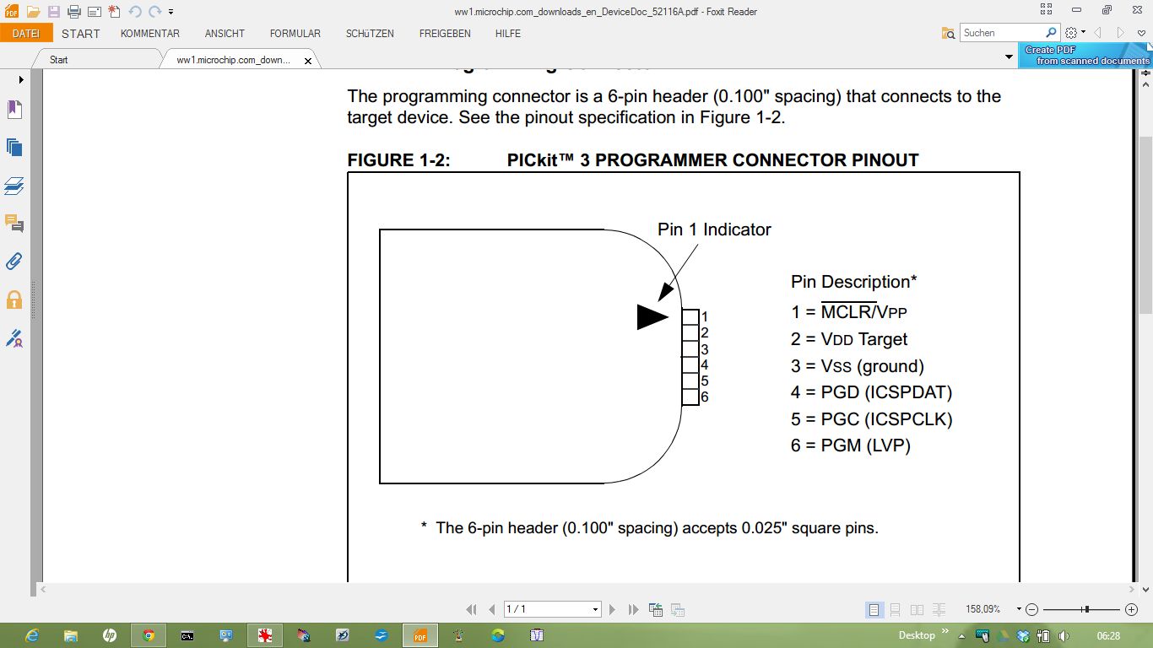Open the Pages thumbnails panel
Screen dimensions: 1153x648
click(x=14, y=147)
